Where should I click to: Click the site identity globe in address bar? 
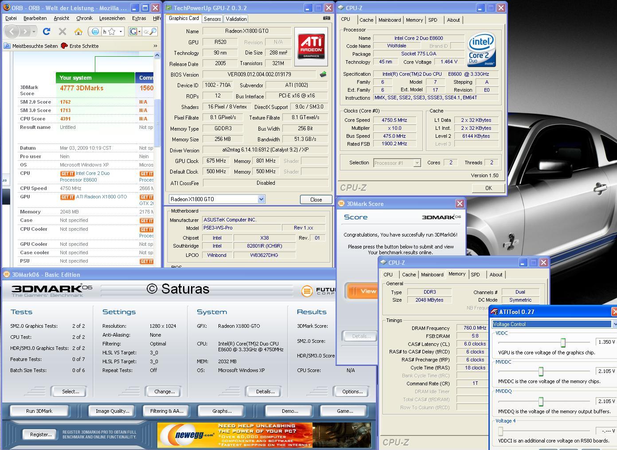95,31
